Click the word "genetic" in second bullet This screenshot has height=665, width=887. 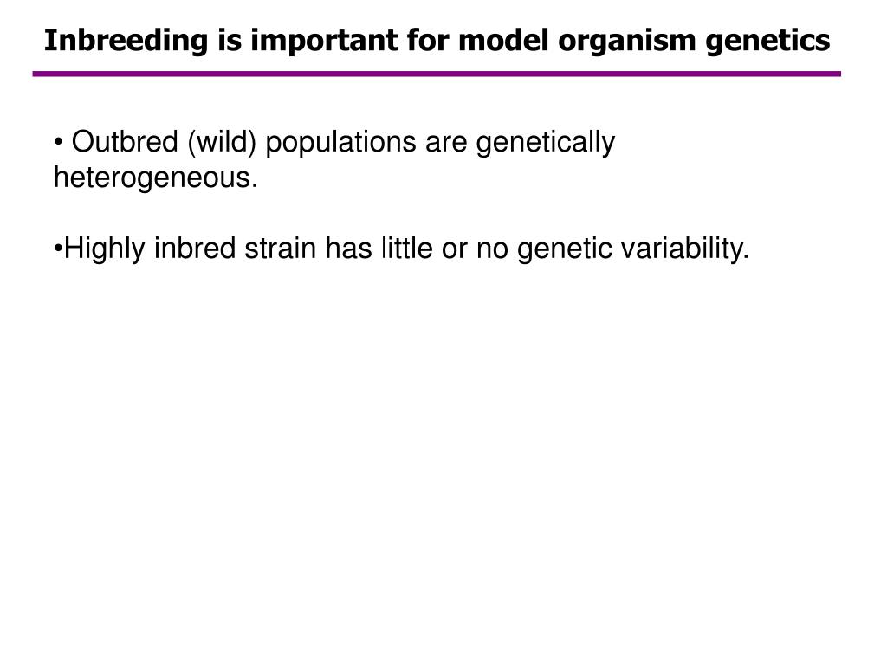click(x=565, y=249)
